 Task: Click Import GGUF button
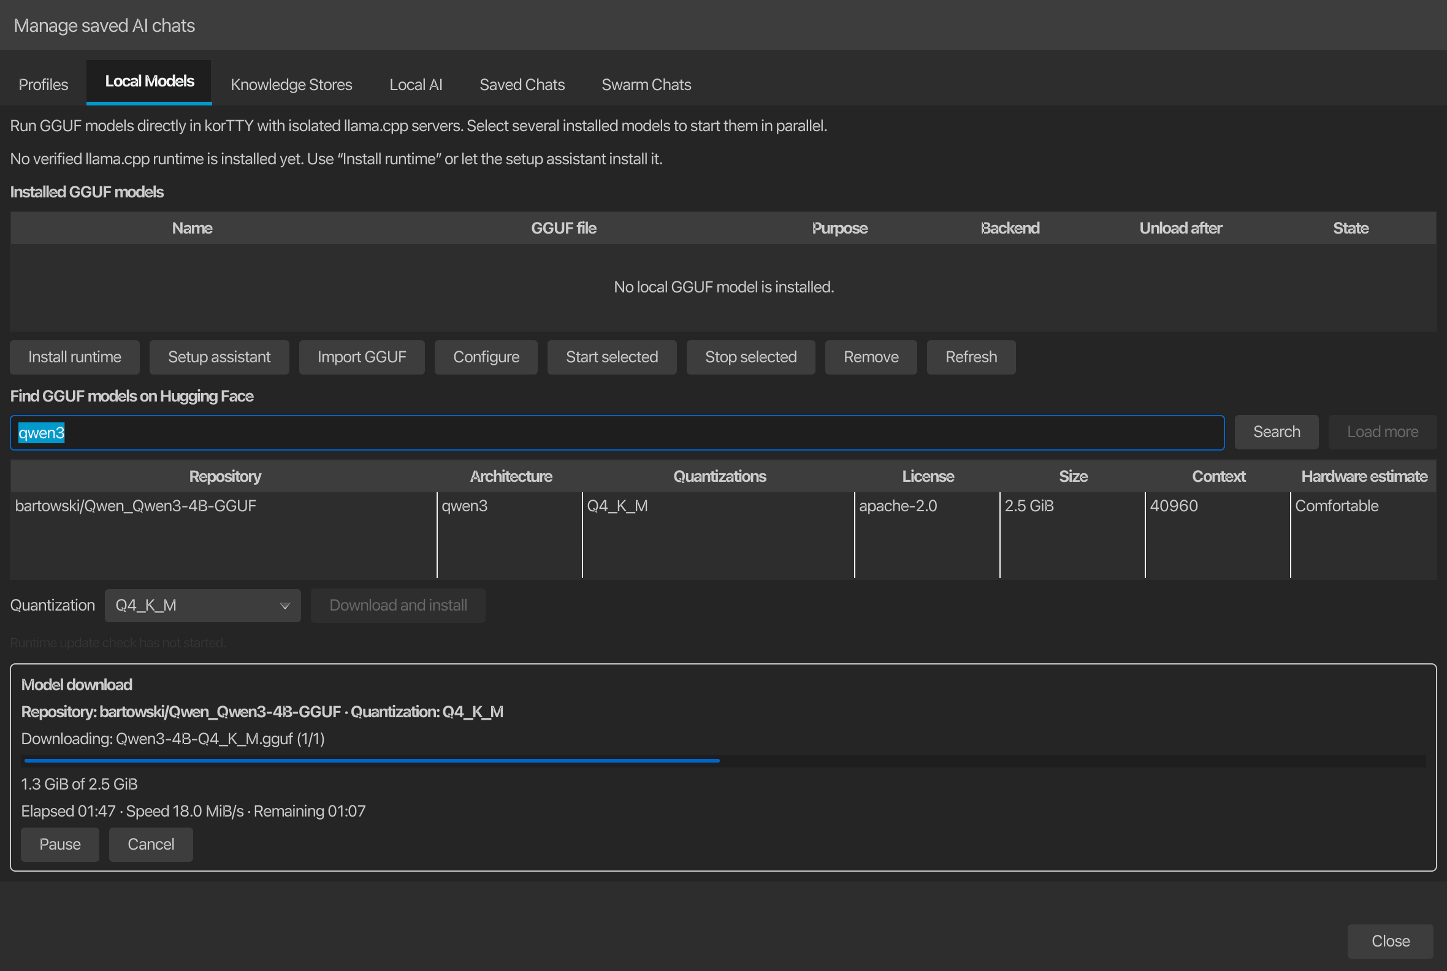click(x=362, y=357)
